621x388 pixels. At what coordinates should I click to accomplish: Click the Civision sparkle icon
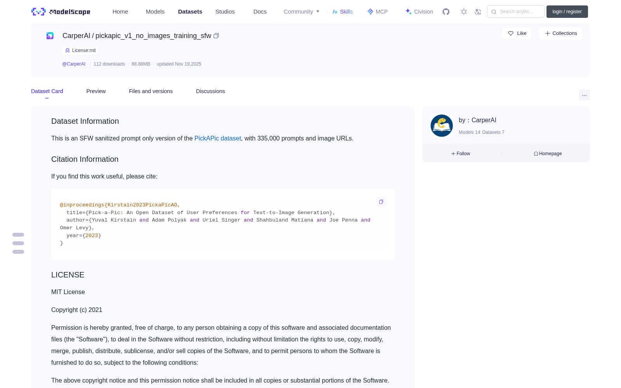click(408, 12)
